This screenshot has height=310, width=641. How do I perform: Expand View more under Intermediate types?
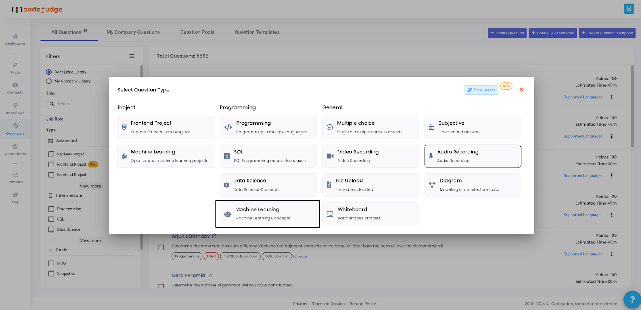[90, 241]
